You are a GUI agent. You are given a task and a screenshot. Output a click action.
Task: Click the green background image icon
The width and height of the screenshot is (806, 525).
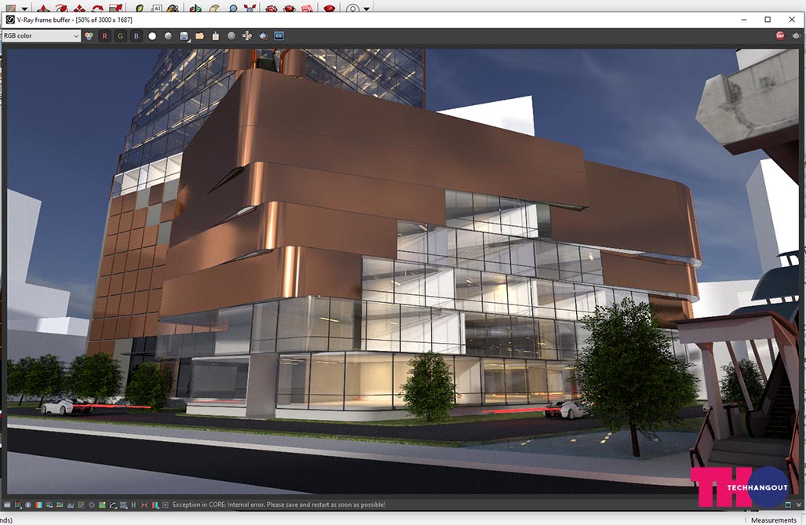(x=102, y=505)
